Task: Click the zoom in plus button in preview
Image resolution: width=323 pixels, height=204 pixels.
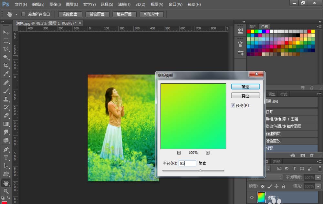Action: click(x=208, y=153)
